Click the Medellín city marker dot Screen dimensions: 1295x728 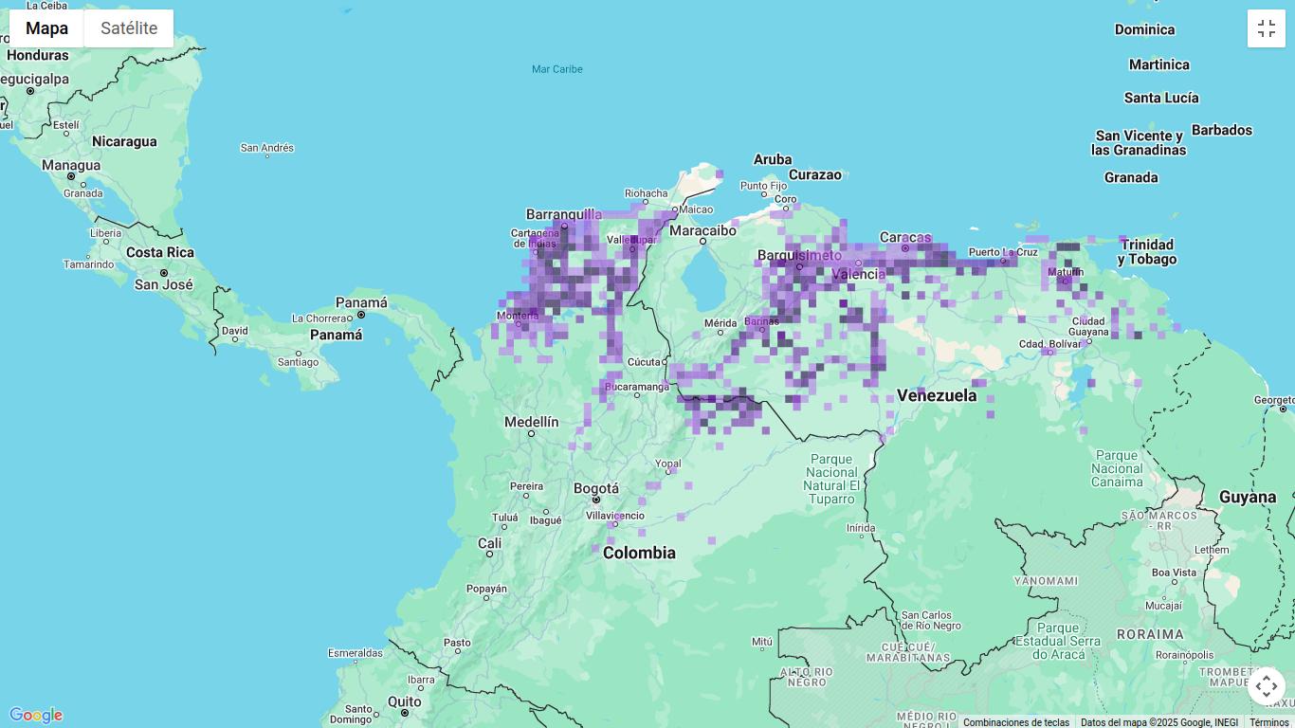531,434
